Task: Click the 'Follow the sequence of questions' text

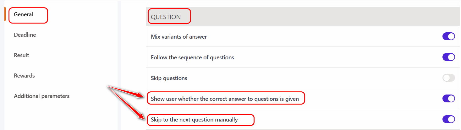Action: pyautogui.click(x=192, y=57)
